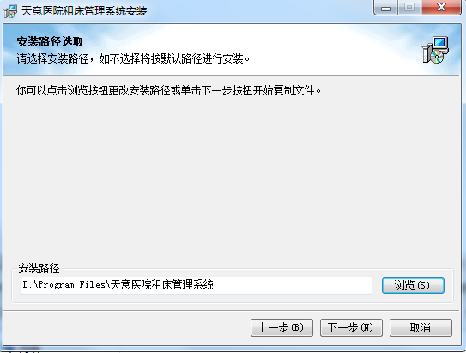Open the installer icon system menu in title bar

[10, 11]
